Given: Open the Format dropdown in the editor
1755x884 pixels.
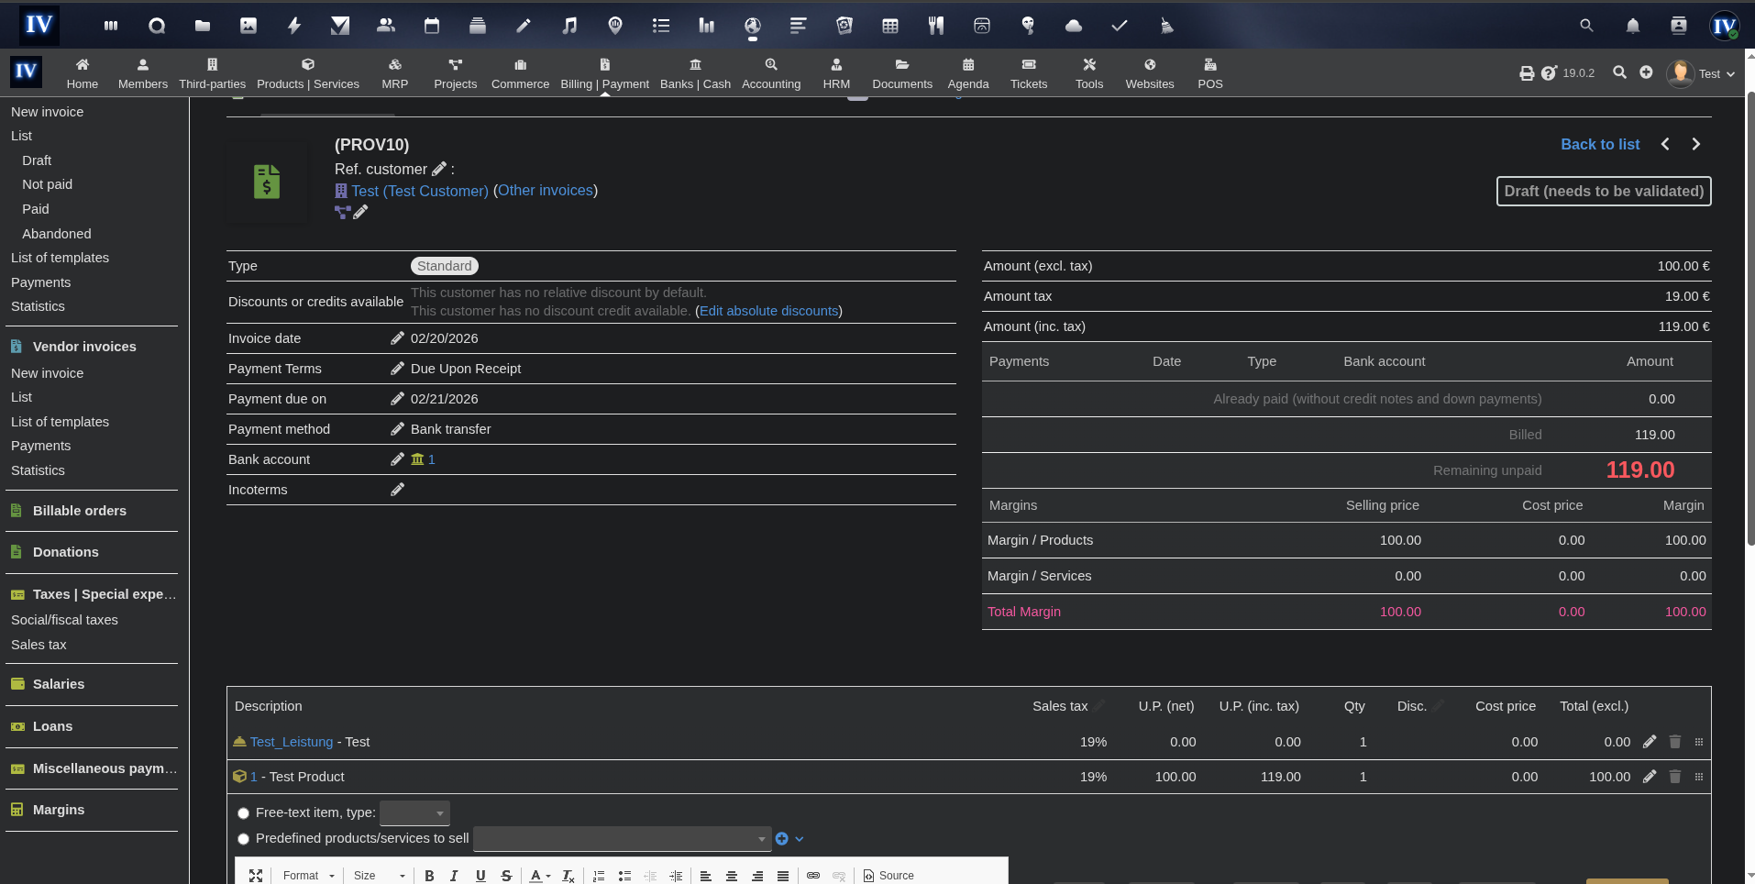Looking at the screenshot, I should (308, 876).
